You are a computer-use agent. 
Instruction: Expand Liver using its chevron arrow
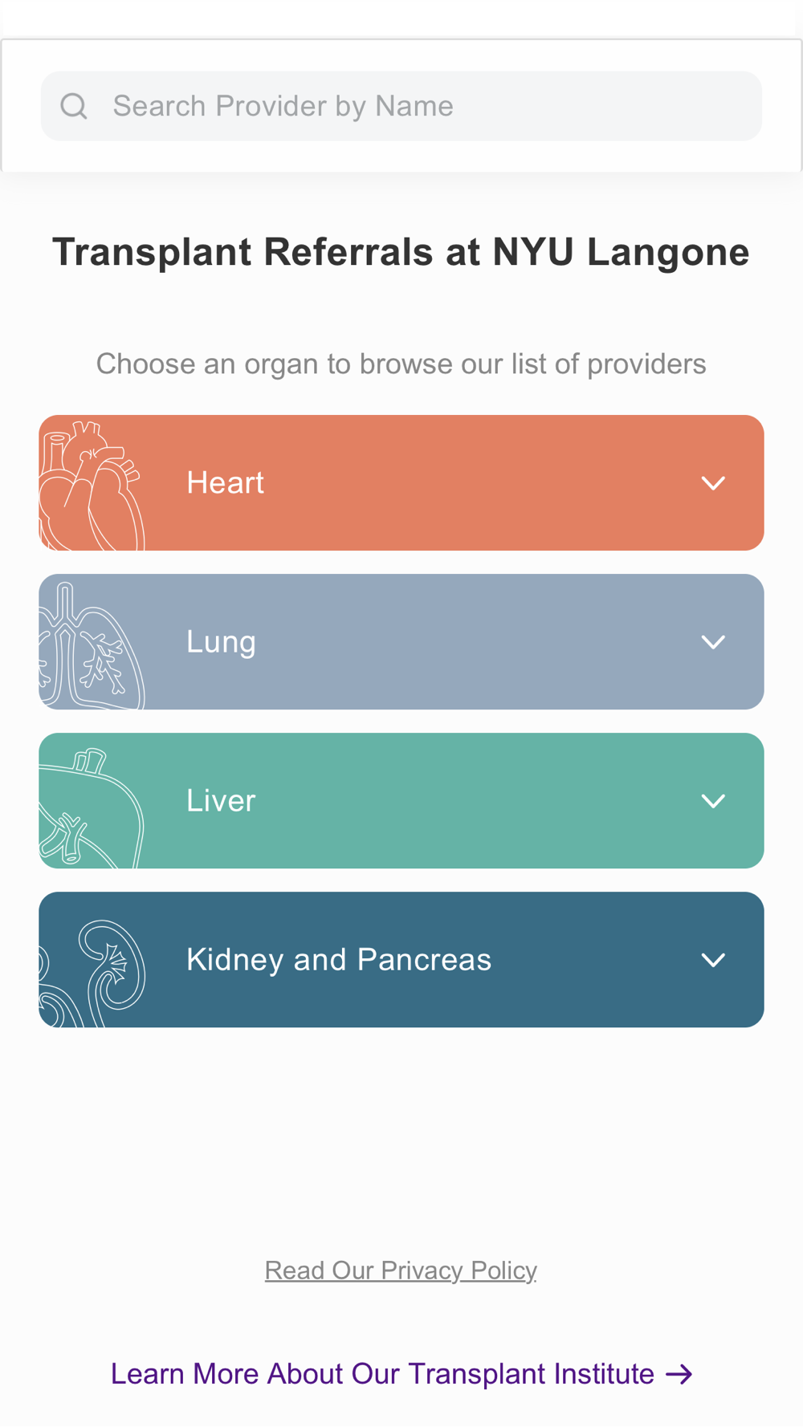click(713, 801)
